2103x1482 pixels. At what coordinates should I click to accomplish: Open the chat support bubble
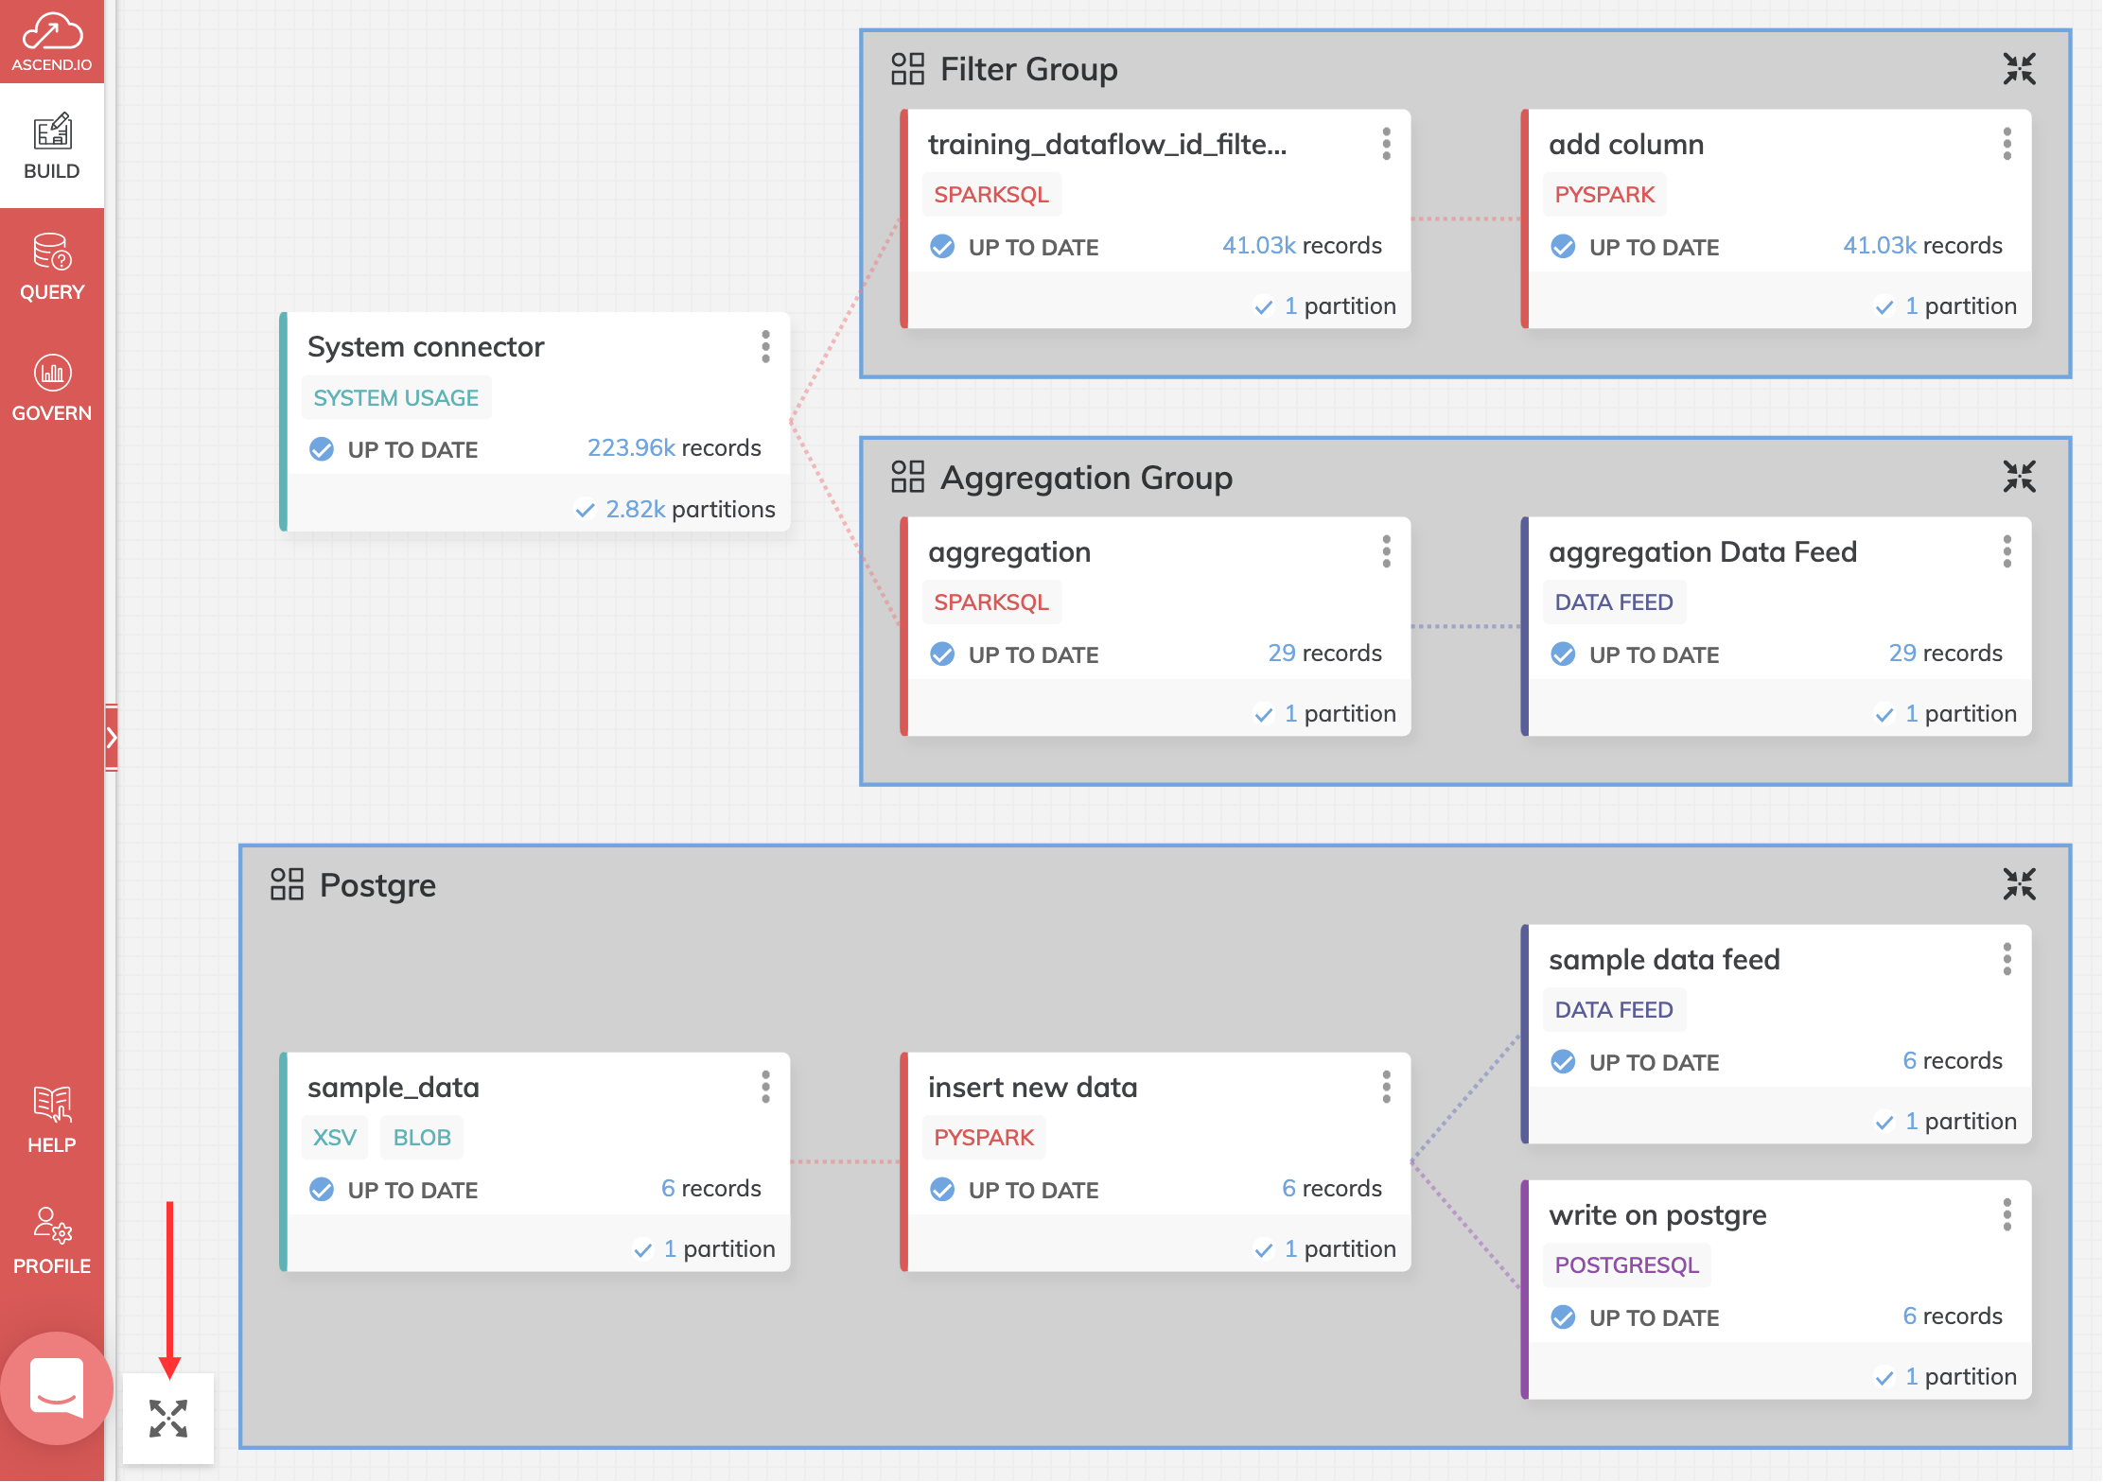pyautogui.click(x=57, y=1387)
